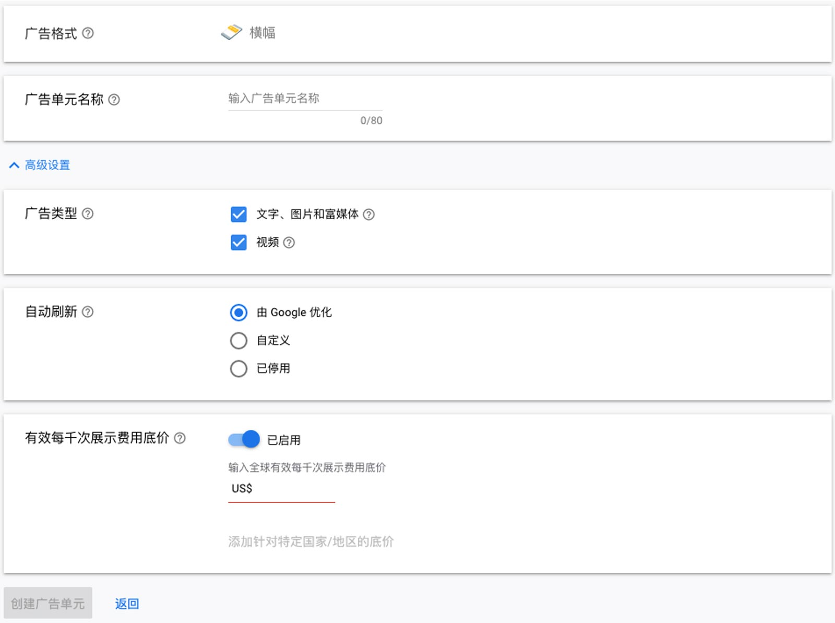Open help for 广告类型
Screen dimensions: 835x623
coord(88,213)
